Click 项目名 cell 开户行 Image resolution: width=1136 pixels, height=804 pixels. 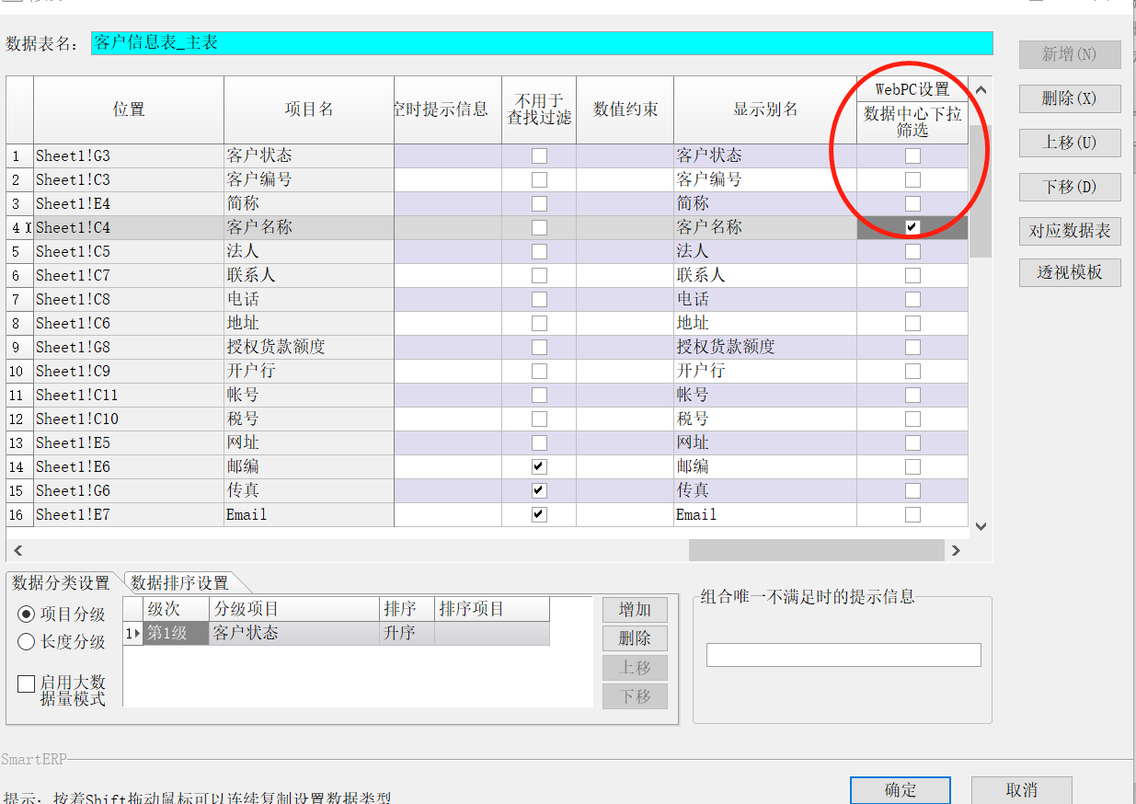point(309,371)
